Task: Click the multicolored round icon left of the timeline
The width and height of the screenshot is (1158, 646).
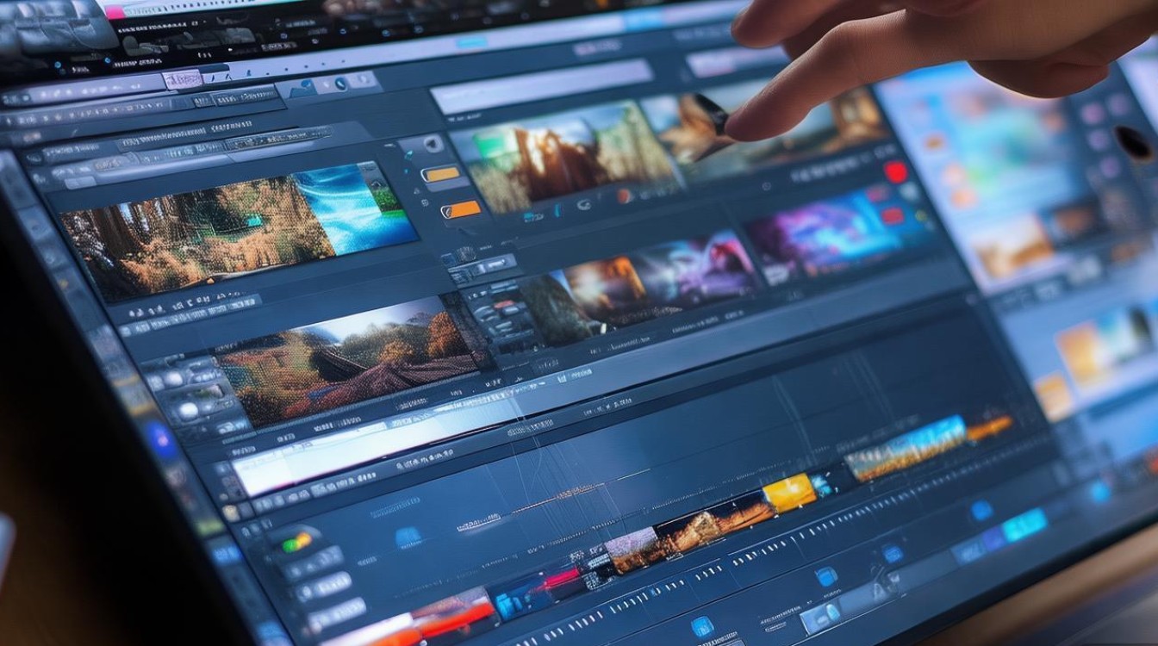Action: 296,542
